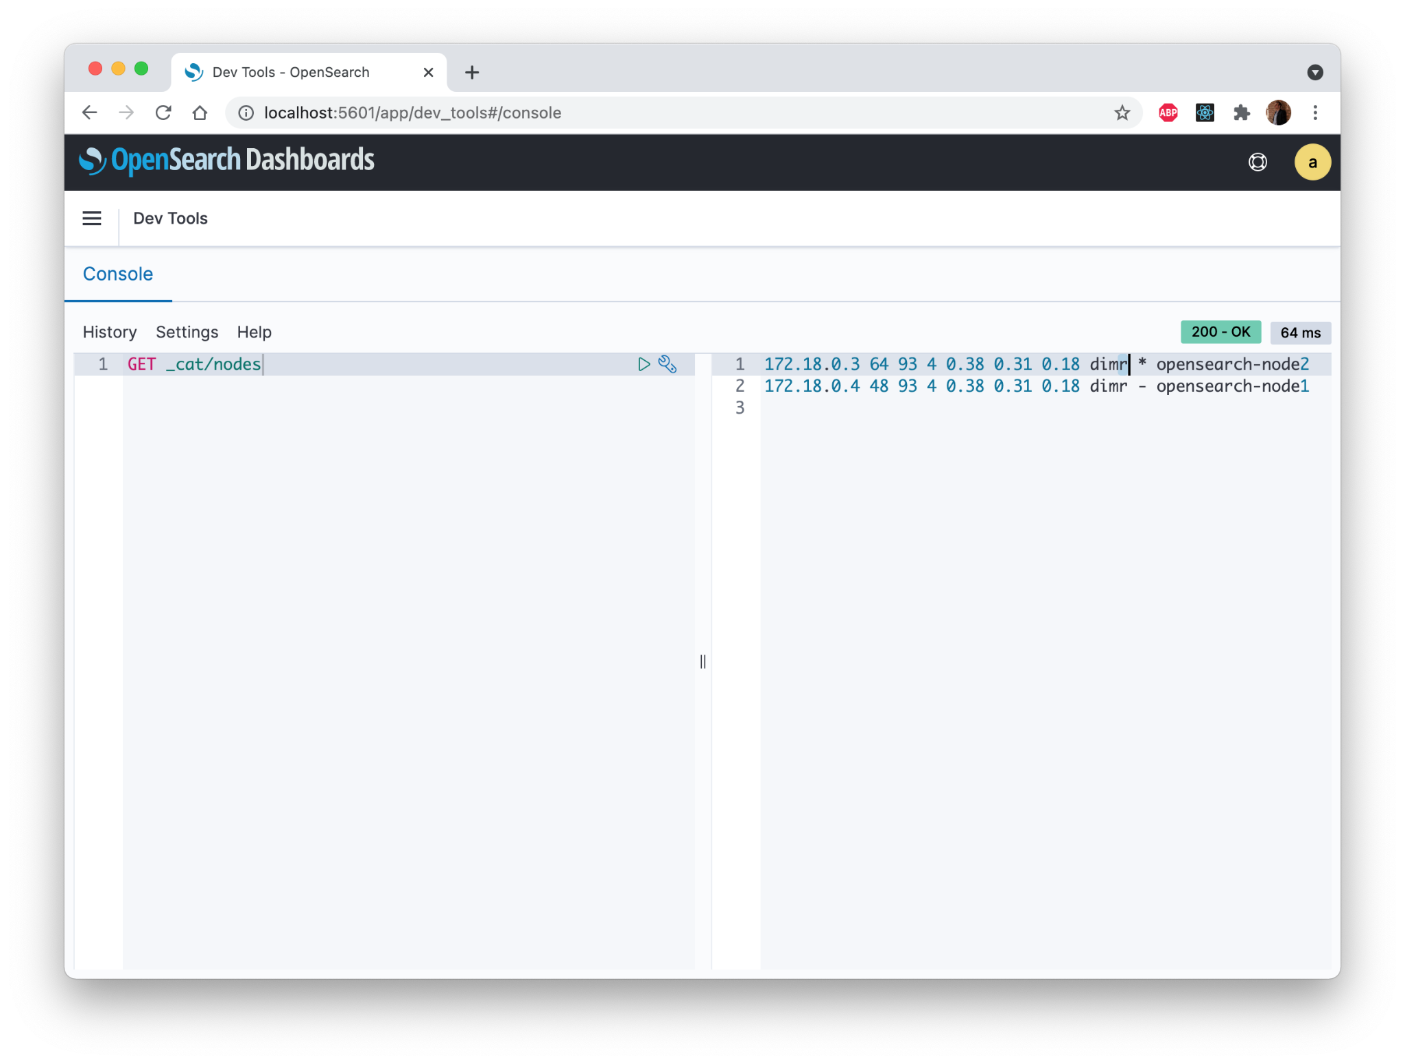The image size is (1405, 1064).
Task: Click the address bar URL
Action: coord(412,113)
